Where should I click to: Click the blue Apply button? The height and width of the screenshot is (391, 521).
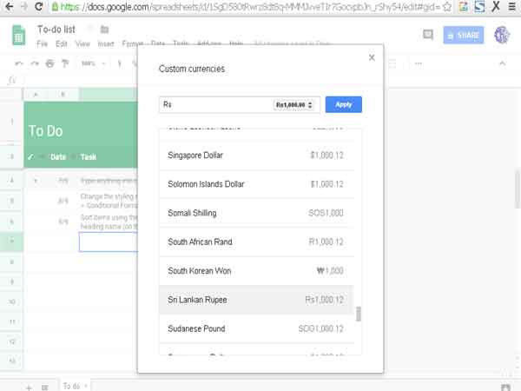[344, 105]
